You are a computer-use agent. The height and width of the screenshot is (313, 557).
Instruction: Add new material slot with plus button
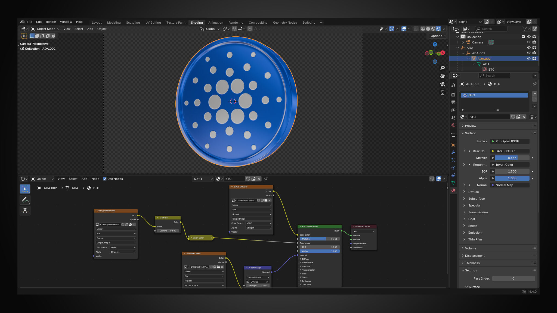[535, 93]
